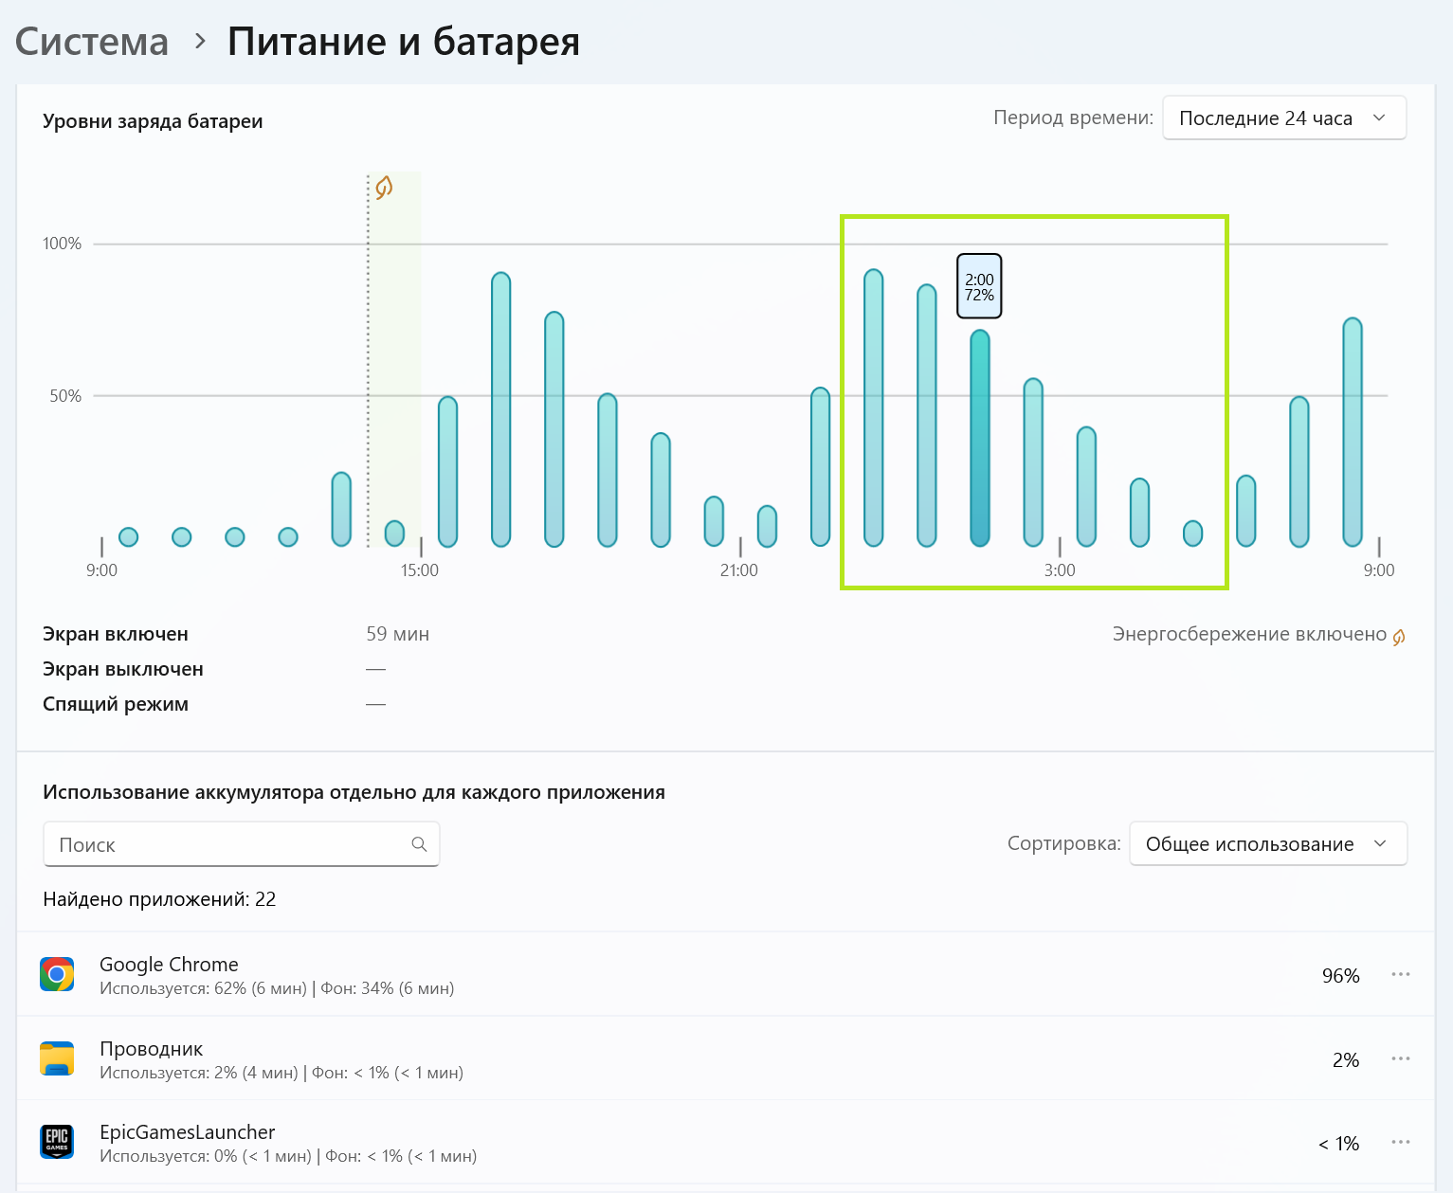Click the 2:00 72% tooltip
Image resolution: width=1453 pixels, height=1193 pixels.
(x=979, y=286)
